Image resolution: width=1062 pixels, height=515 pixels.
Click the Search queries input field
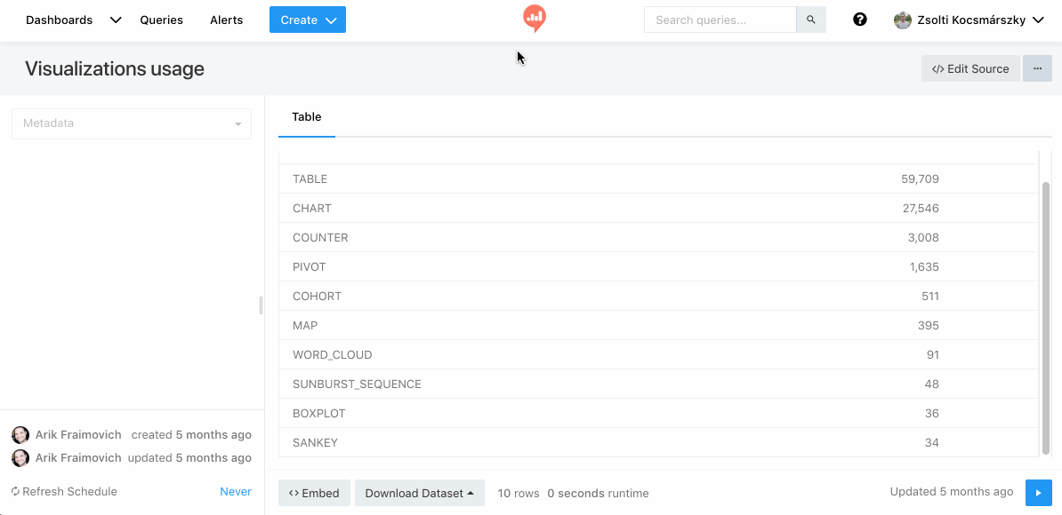point(720,20)
